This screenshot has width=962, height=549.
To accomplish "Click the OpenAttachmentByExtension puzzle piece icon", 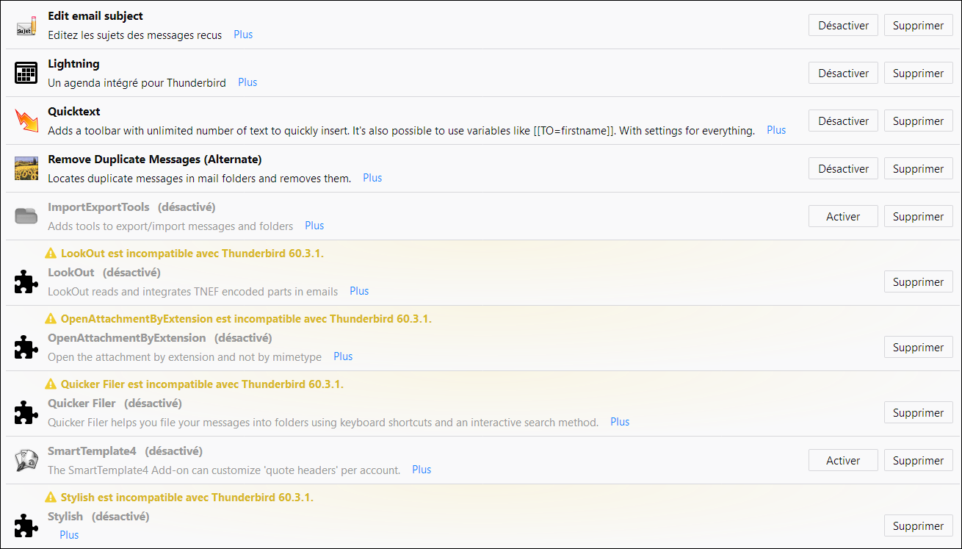I will click(26, 348).
